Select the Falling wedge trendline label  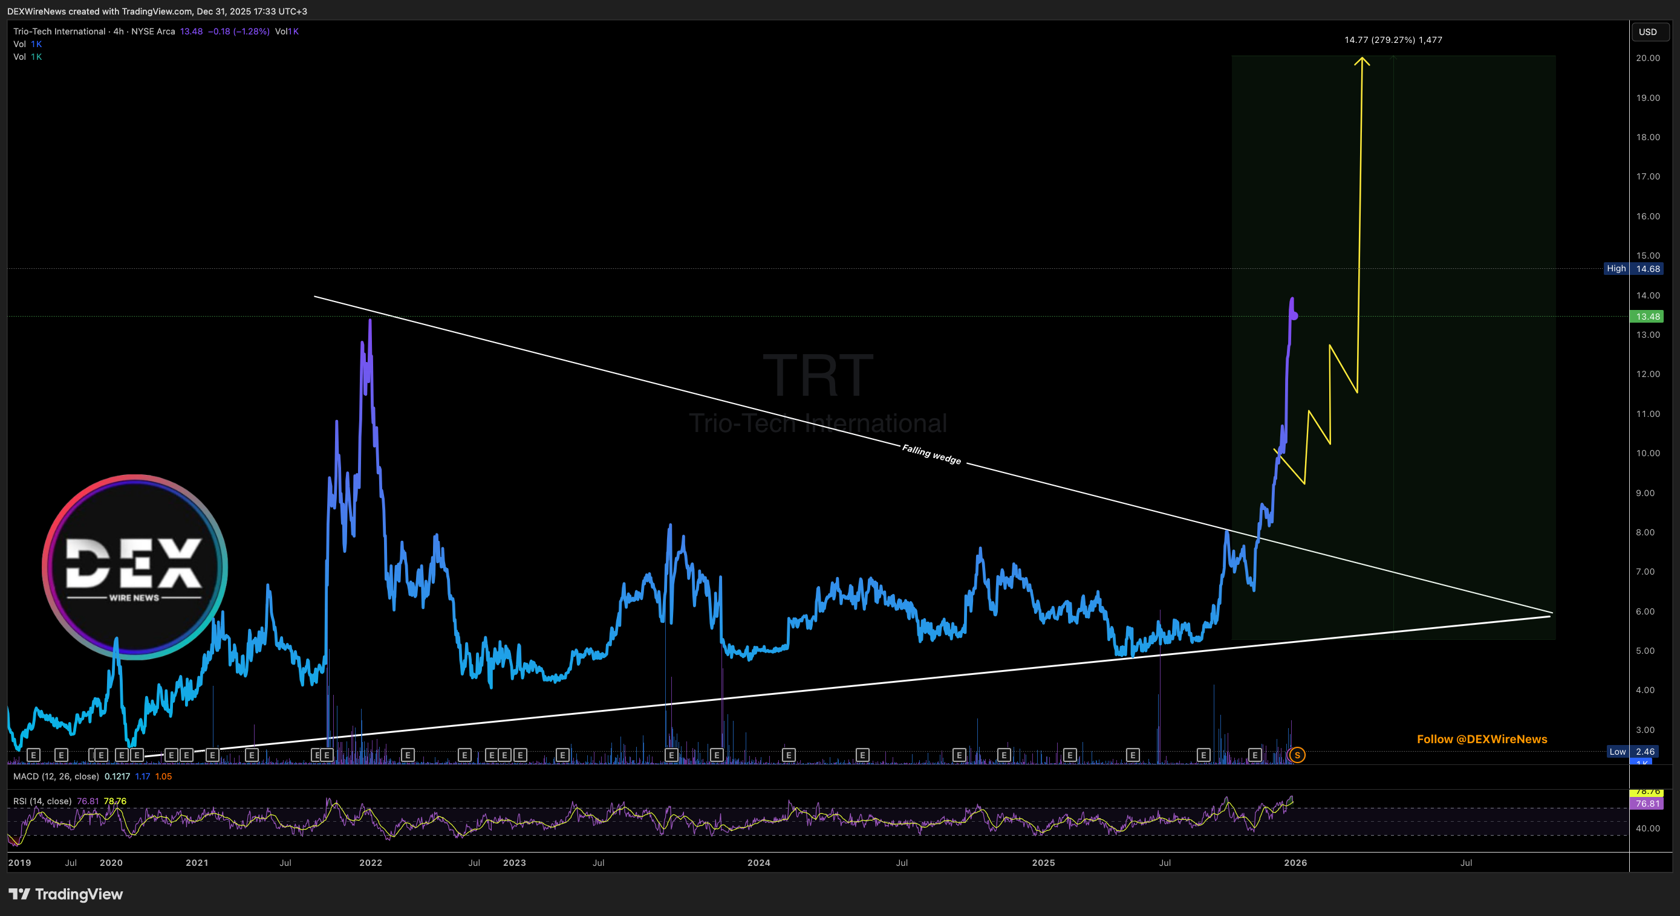coord(931,454)
